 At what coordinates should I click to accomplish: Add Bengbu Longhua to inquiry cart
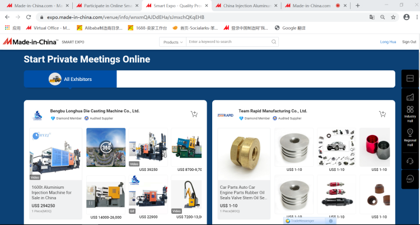[x=194, y=114]
